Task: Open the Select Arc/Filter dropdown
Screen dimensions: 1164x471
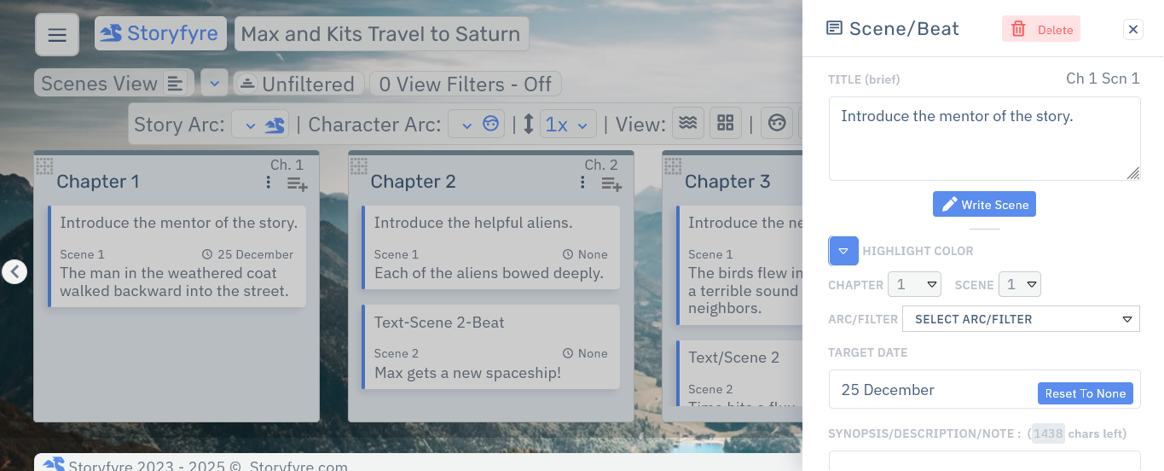Action: point(1021,319)
